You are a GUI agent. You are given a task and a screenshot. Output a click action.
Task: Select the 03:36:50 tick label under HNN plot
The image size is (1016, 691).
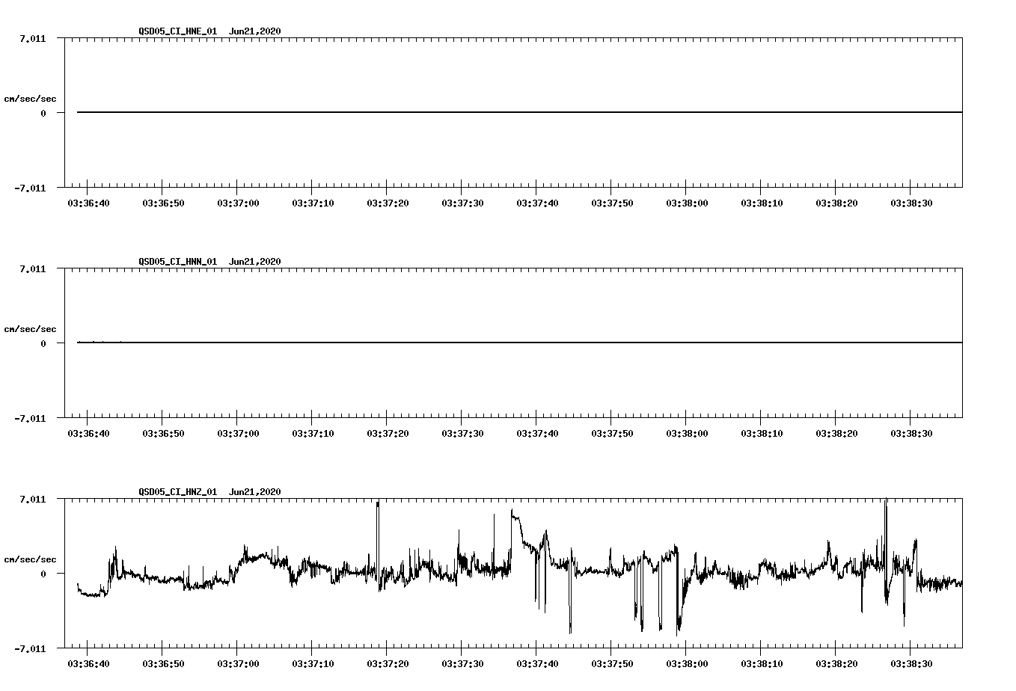163,433
